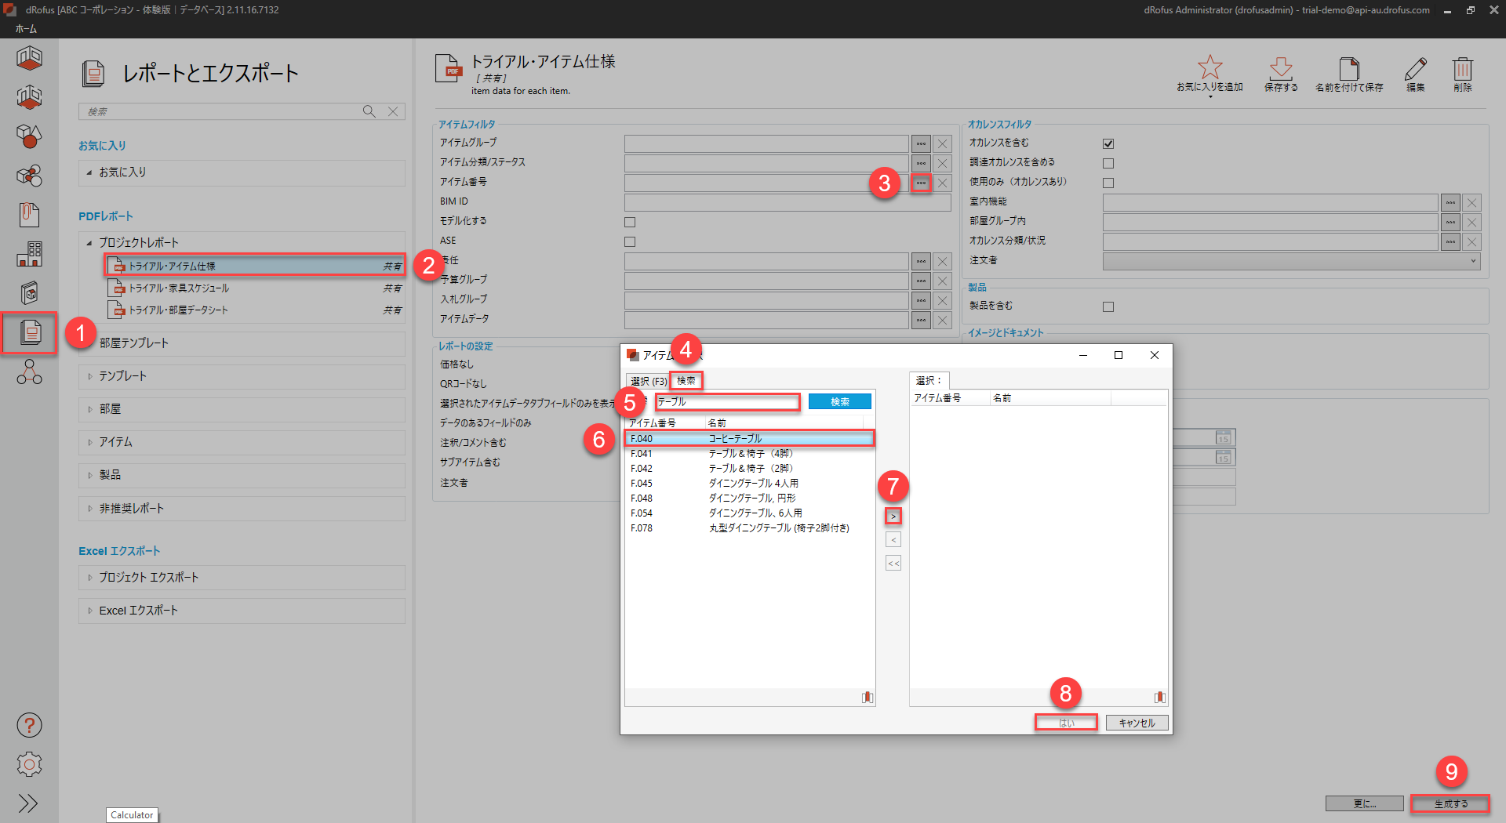This screenshot has height=823, width=1506.
Task: Uncheck the オカレンスを含む checkbox
Action: pyautogui.click(x=1108, y=143)
